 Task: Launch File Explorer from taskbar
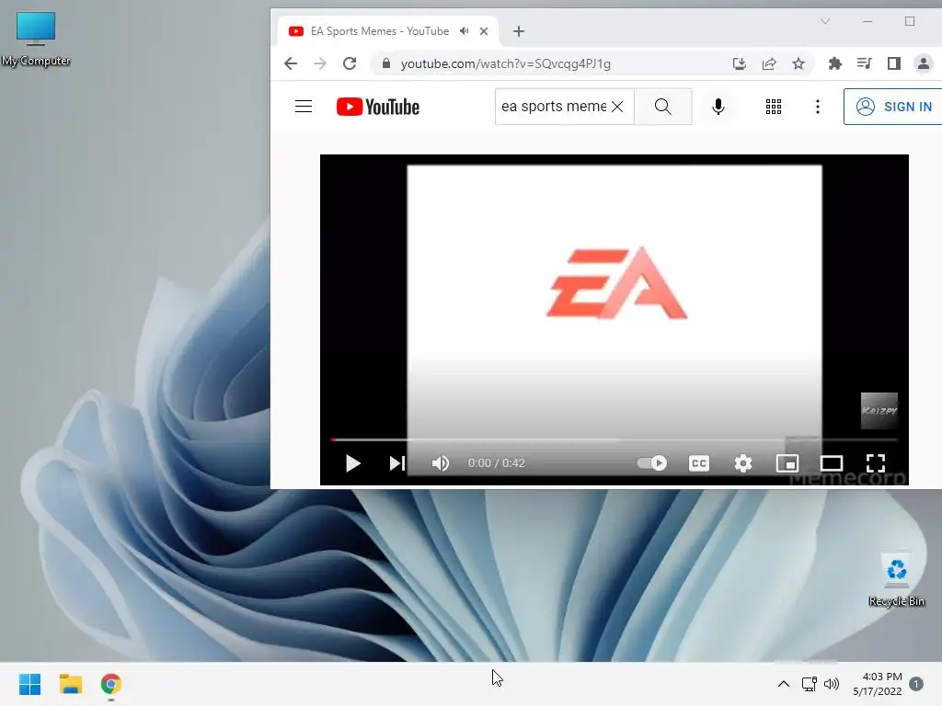pyautogui.click(x=70, y=684)
